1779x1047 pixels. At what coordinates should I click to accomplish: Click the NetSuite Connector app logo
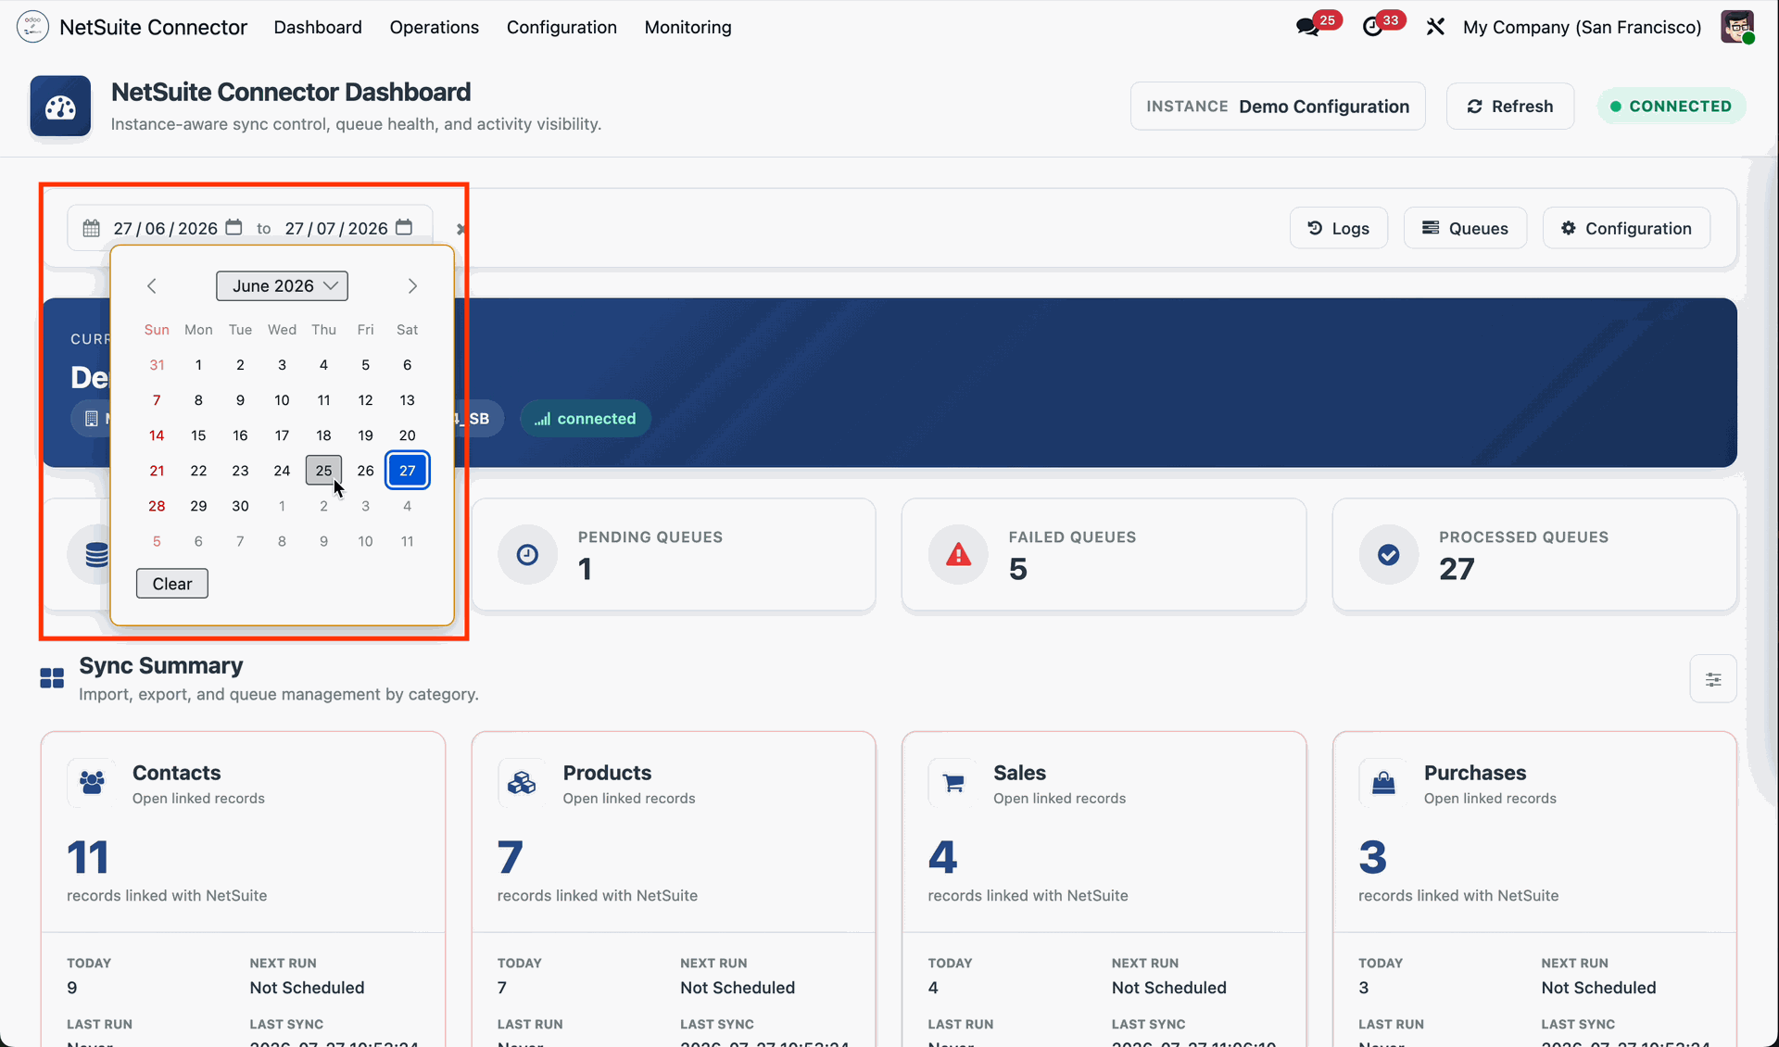point(32,27)
